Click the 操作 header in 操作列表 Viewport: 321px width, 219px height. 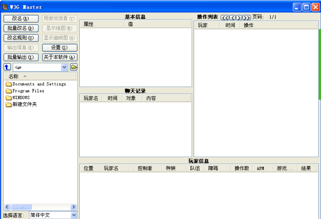coord(278,25)
